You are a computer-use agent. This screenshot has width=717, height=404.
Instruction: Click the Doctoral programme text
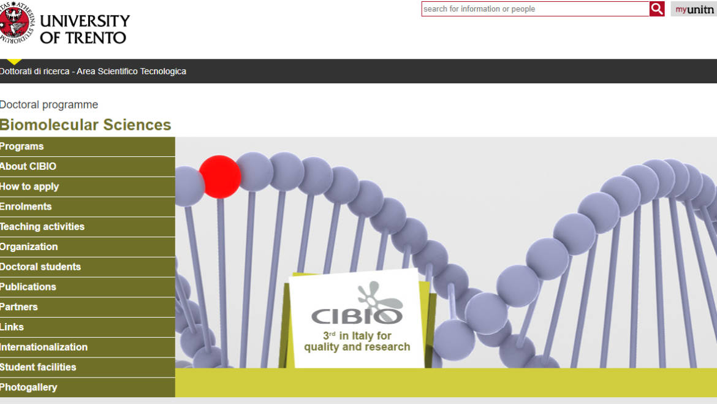tap(49, 105)
